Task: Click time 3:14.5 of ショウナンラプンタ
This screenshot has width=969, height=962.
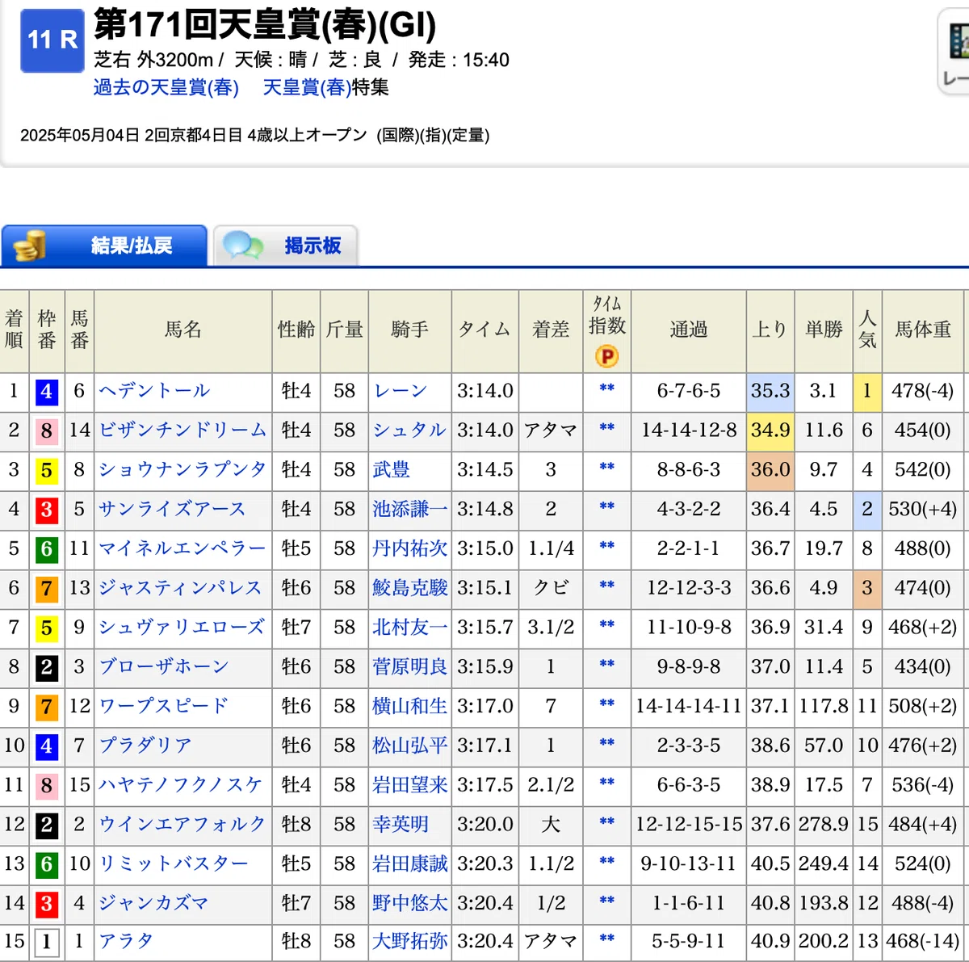Action: click(x=484, y=469)
